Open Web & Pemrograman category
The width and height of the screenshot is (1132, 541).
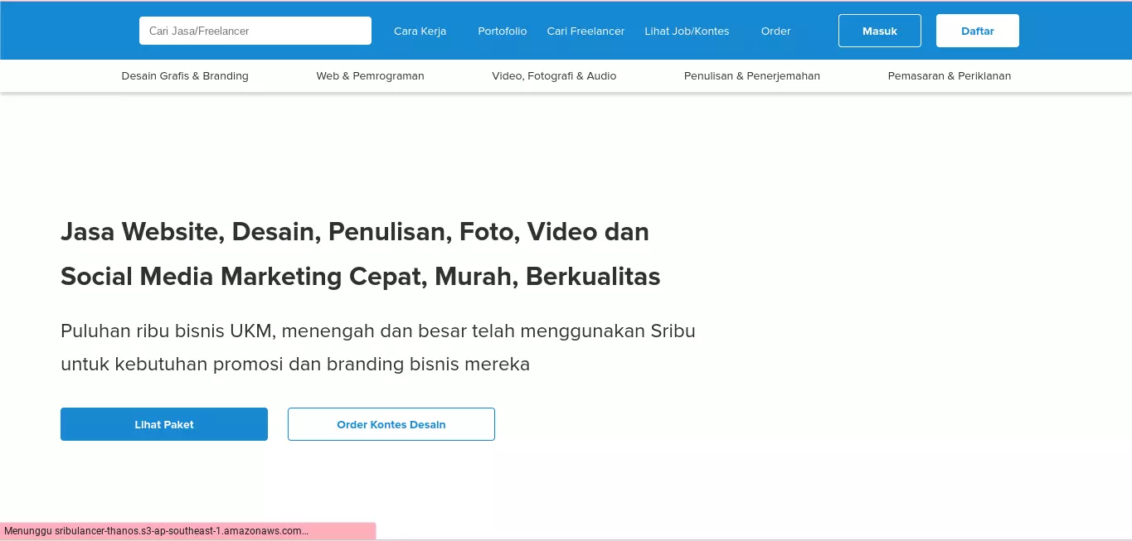pyautogui.click(x=370, y=75)
